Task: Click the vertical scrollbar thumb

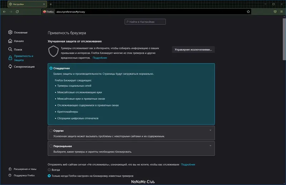Action: tap(284, 39)
